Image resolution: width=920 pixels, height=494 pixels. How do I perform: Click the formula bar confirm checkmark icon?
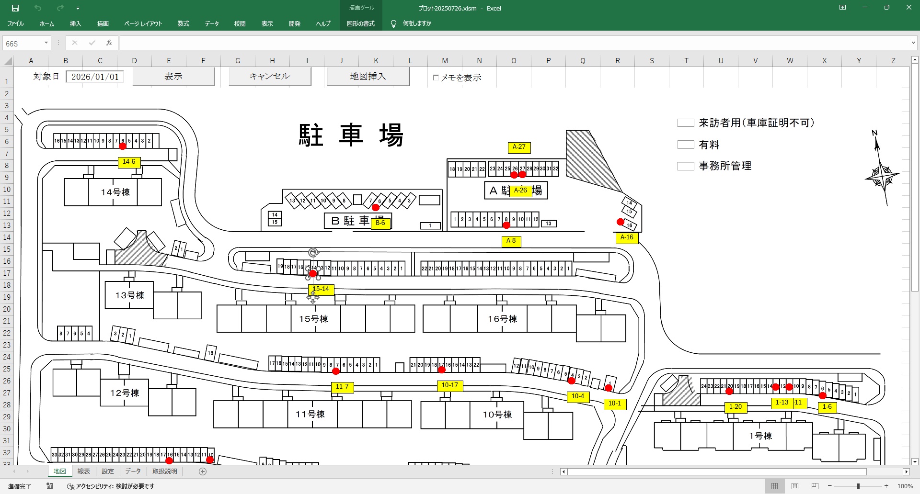[92, 43]
